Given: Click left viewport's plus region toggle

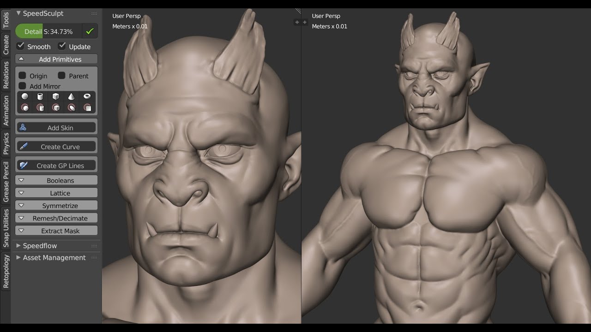Looking at the screenshot, I should tap(297, 22).
